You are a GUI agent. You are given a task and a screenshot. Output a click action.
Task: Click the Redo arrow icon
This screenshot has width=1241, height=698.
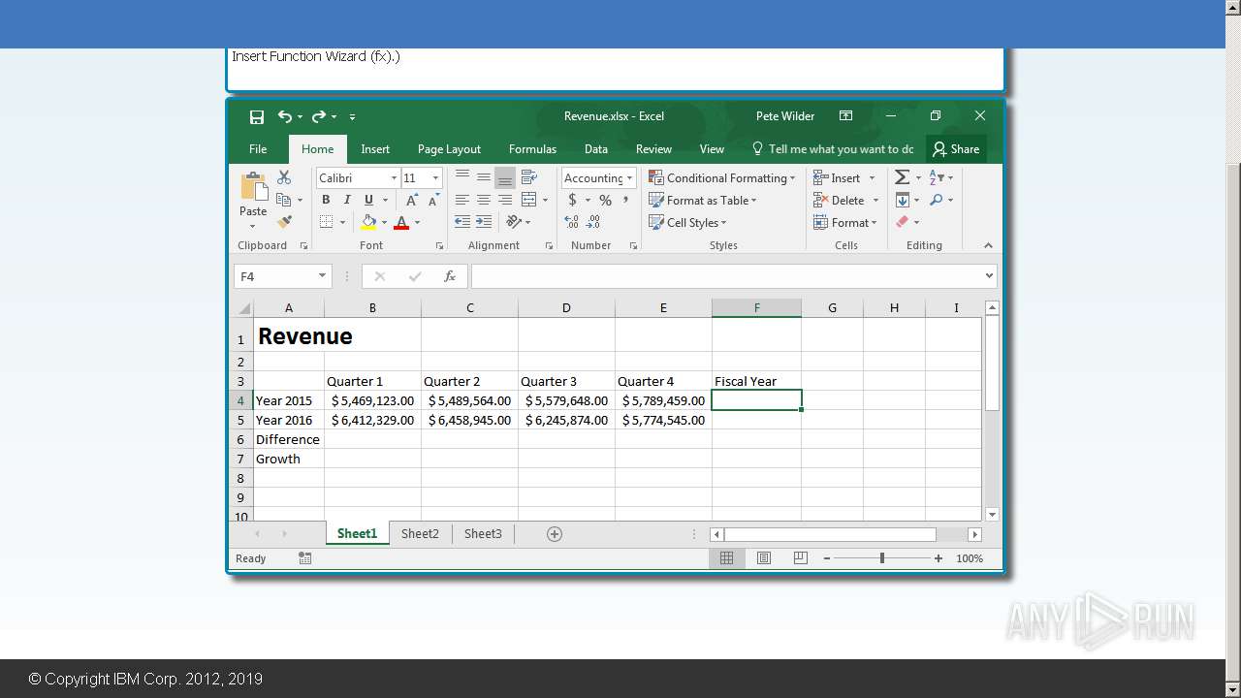pos(318,116)
